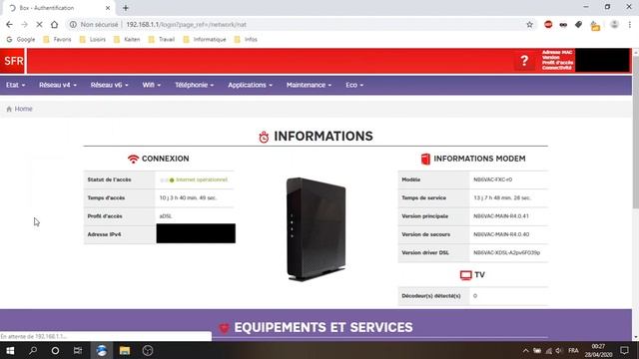Open a new browser tab

126,8
